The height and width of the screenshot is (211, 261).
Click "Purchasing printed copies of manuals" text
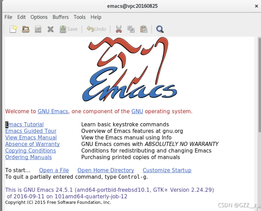(130, 157)
